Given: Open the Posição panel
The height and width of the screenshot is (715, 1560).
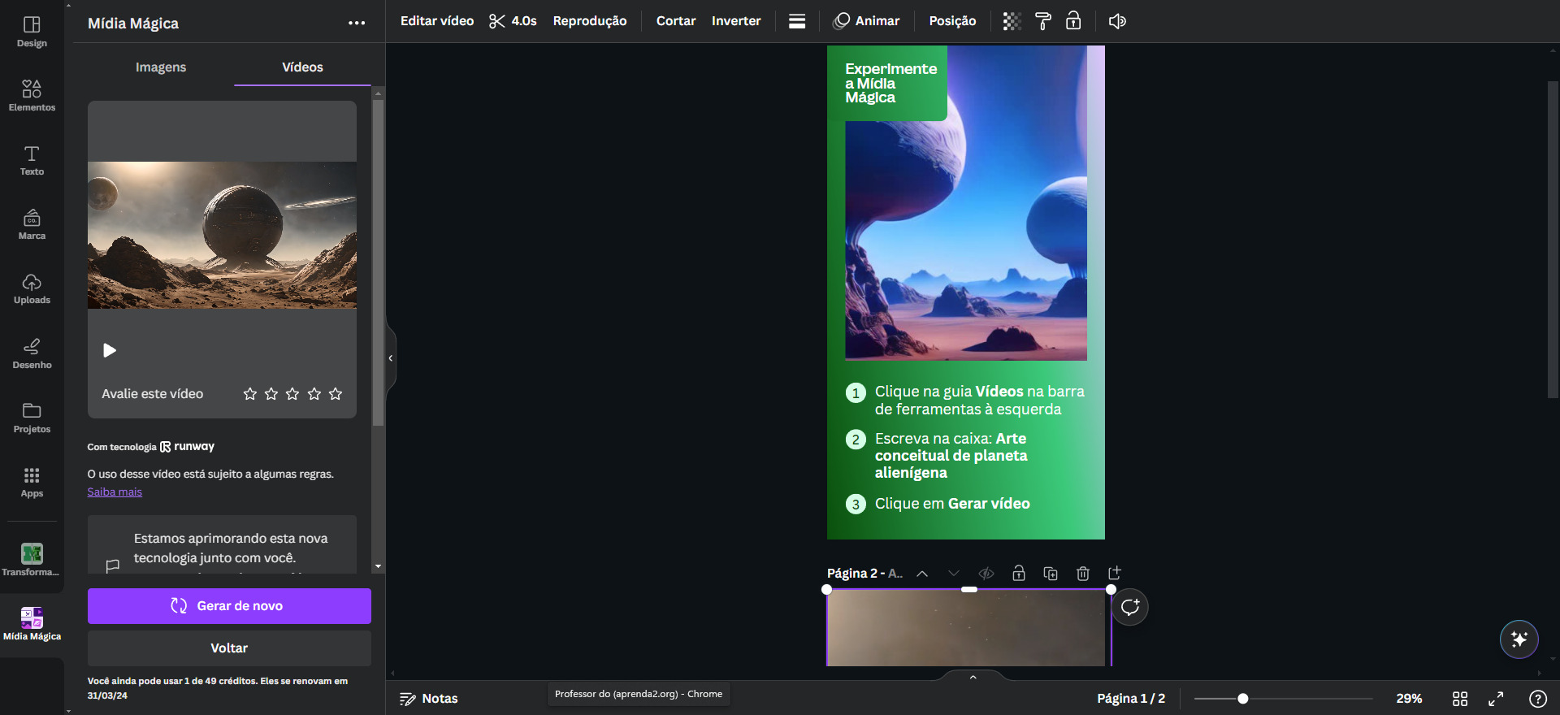Looking at the screenshot, I should (952, 21).
